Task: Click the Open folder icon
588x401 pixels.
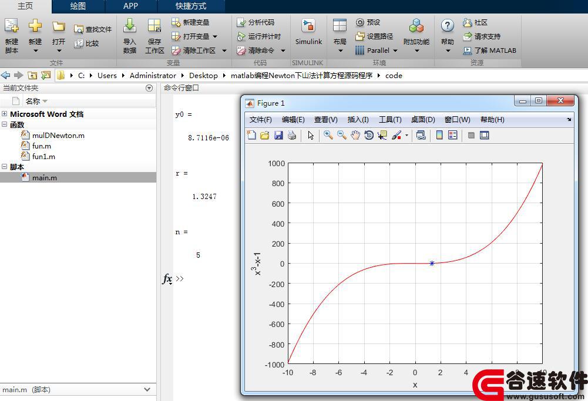Action: [x=59, y=26]
